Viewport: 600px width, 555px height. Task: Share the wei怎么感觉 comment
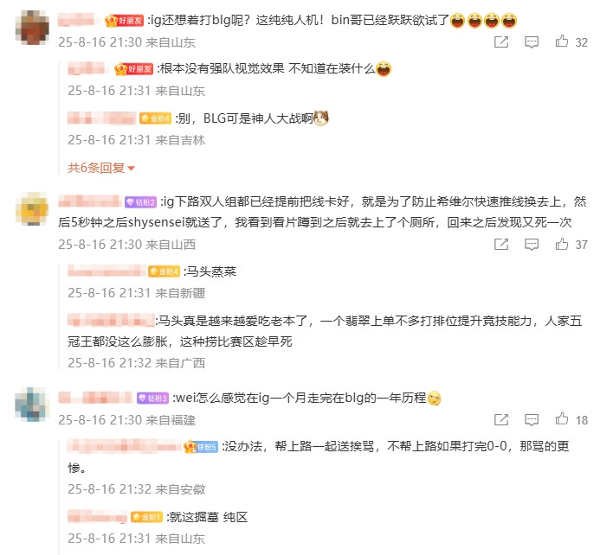501,419
